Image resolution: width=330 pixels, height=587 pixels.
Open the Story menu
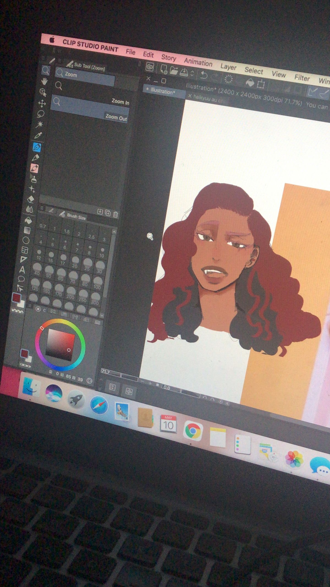click(x=169, y=58)
